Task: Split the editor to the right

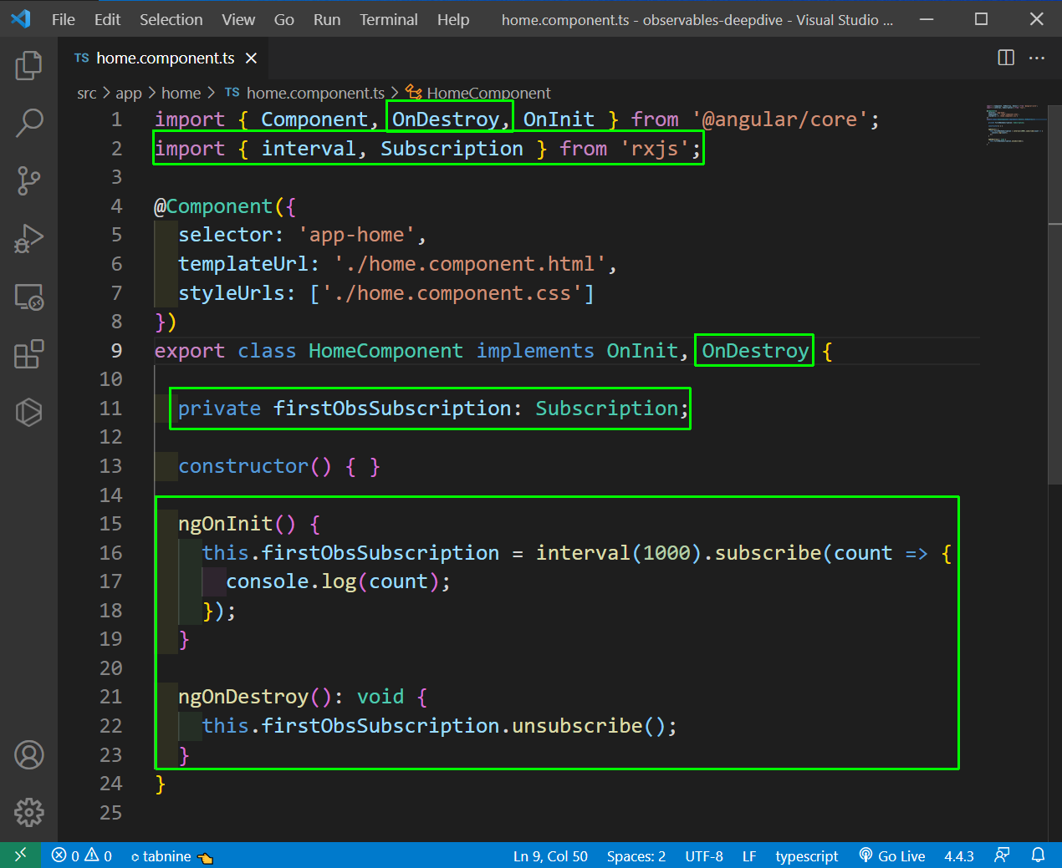Action: 1006,58
